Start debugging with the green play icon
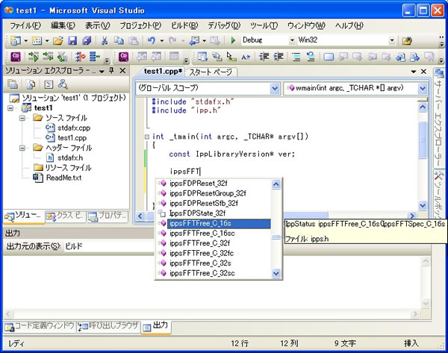The image size is (448, 353). (233, 40)
